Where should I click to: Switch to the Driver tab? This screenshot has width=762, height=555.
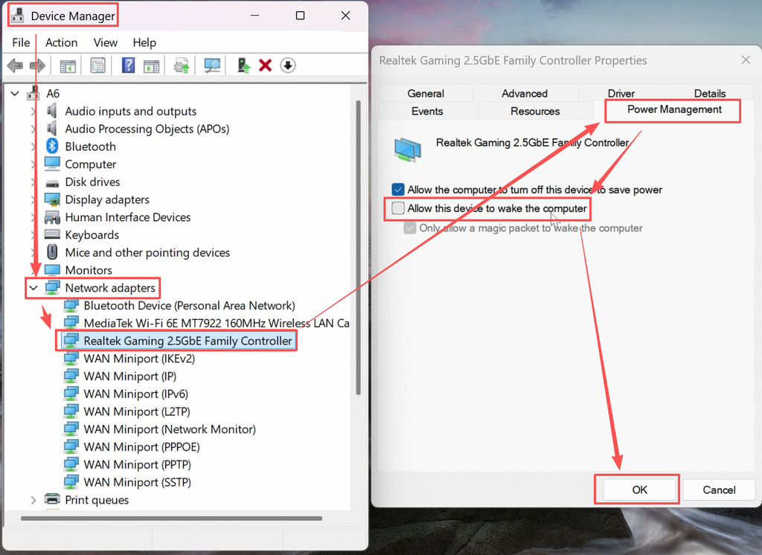click(621, 93)
